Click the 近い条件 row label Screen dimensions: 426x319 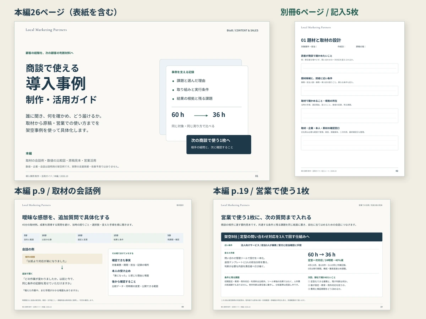point(228,245)
